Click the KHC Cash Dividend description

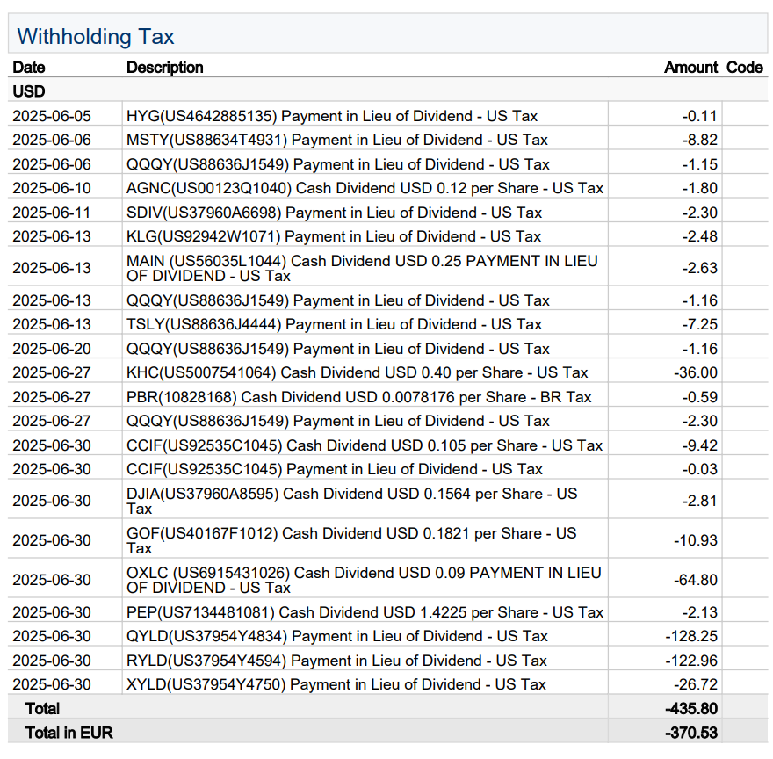357,372
